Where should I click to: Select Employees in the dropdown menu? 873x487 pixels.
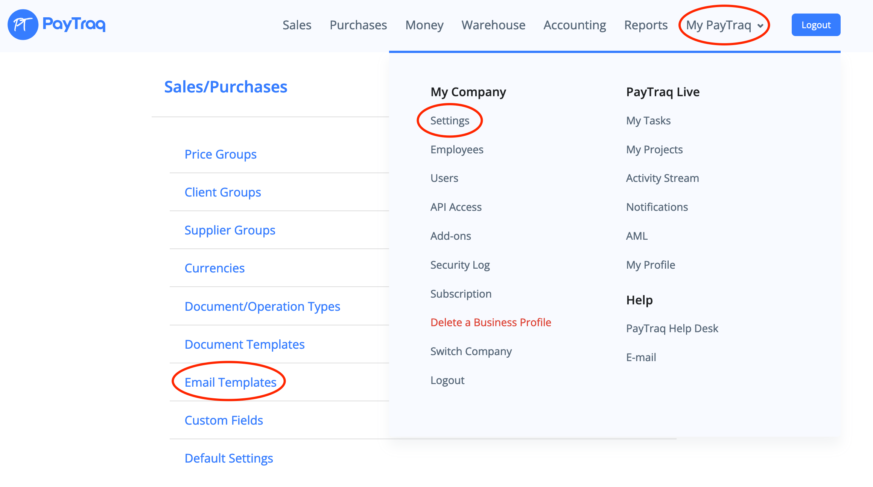click(x=457, y=149)
